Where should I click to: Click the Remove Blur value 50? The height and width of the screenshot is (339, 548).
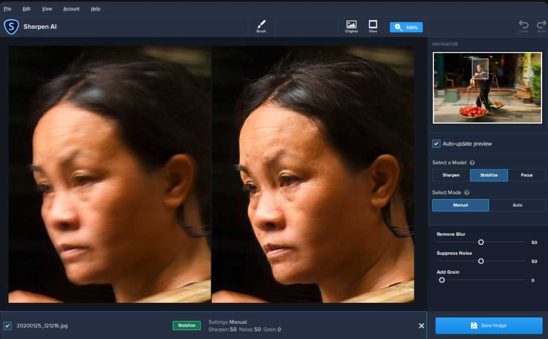pyautogui.click(x=534, y=243)
